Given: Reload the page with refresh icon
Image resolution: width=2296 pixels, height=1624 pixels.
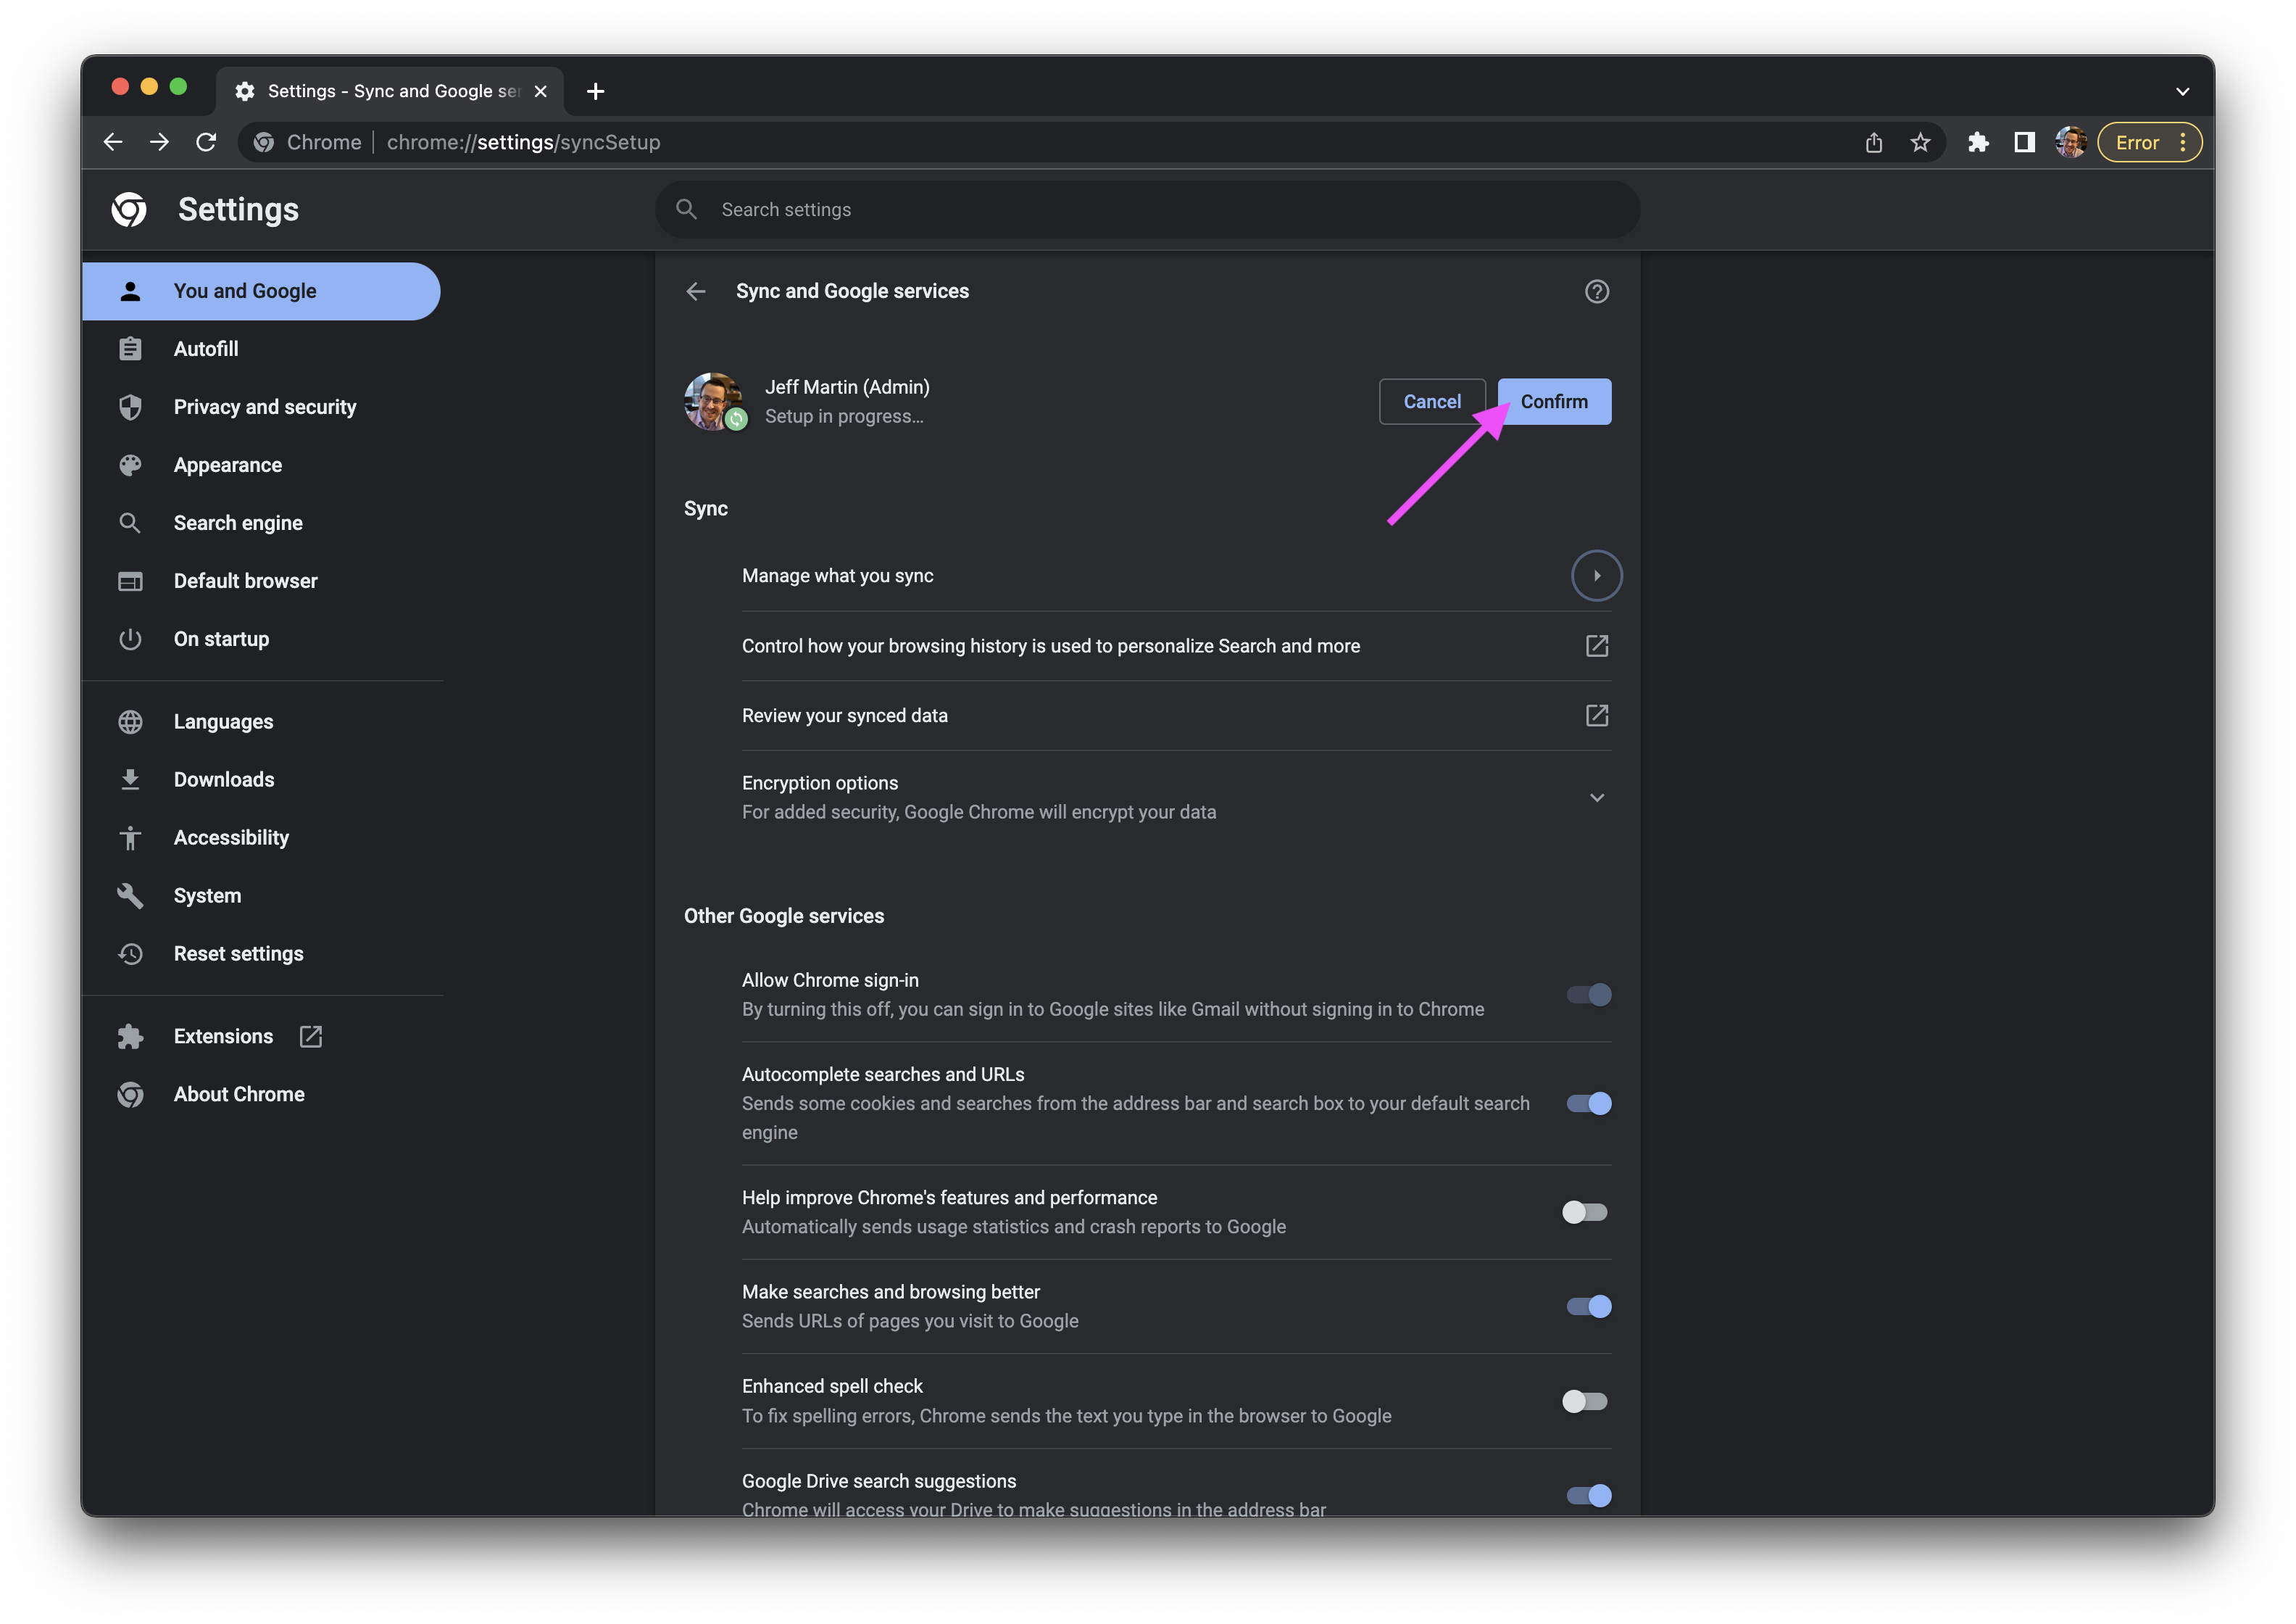Looking at the screenshot, I should [x=206, y=142].
